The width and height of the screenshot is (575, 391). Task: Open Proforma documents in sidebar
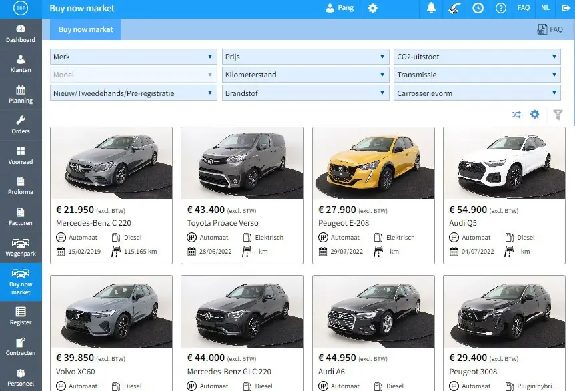[x=21, y=186]
